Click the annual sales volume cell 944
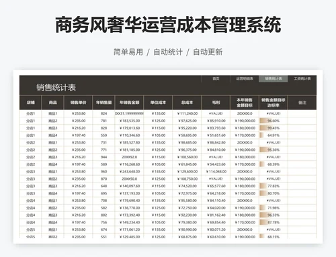The image size is (336, 257). click(103, 157)
